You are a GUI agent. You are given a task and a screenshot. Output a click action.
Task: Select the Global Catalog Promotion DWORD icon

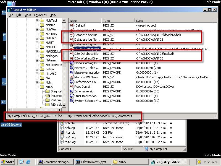tap(72, 63)
